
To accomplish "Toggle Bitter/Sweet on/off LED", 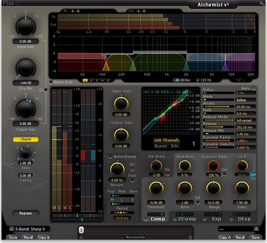I will point(110,156).
